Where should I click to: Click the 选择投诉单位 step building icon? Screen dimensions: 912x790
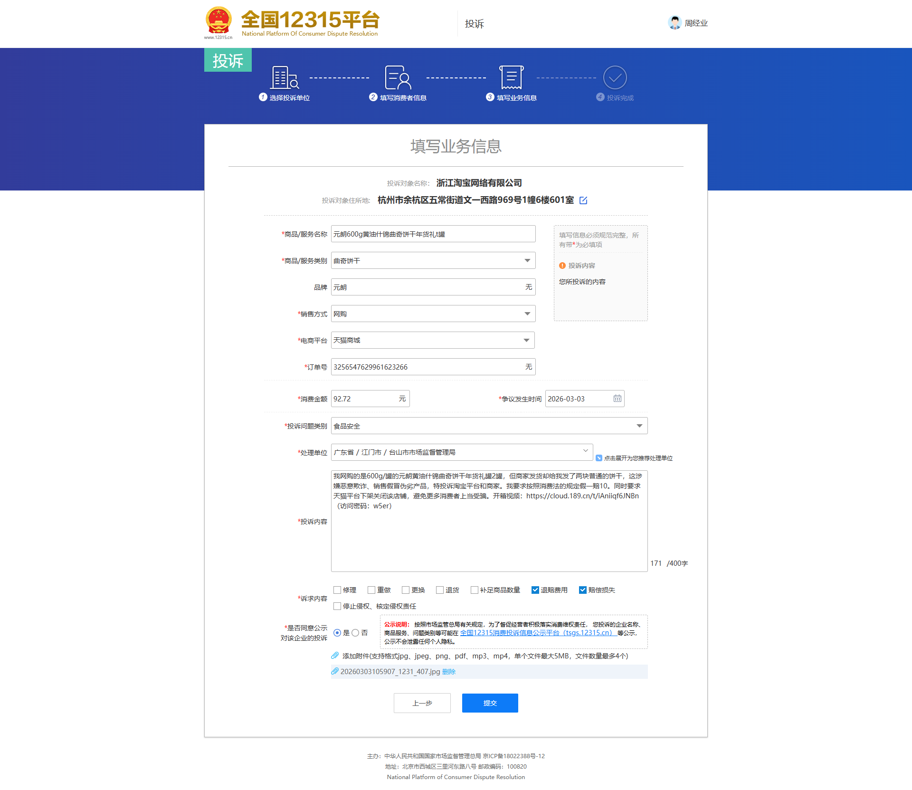tap(284, 77)
